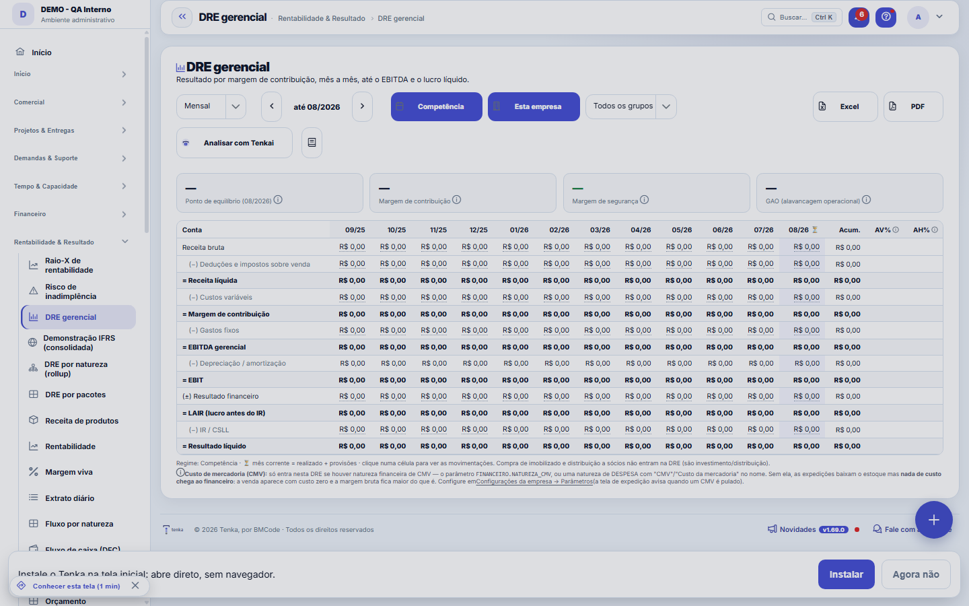Click the Buscar search field
The width and height of the screenshot is (969, 606).
[801, 17]
